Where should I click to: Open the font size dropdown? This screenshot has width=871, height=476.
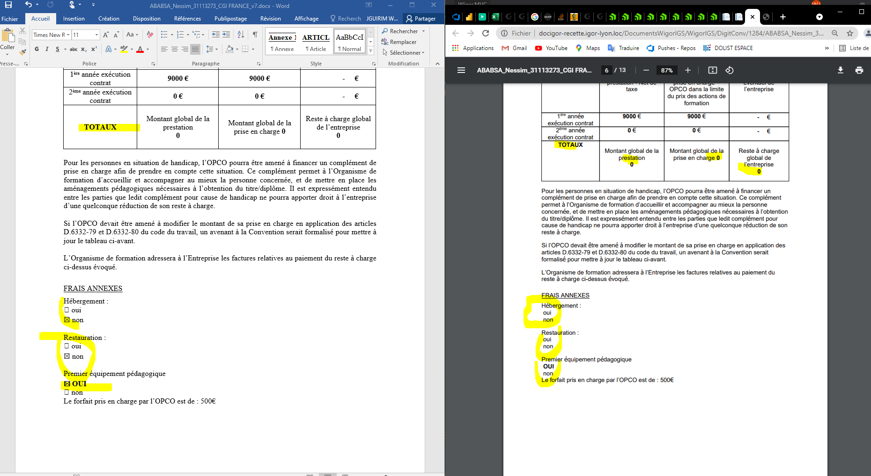coord(96,35)
